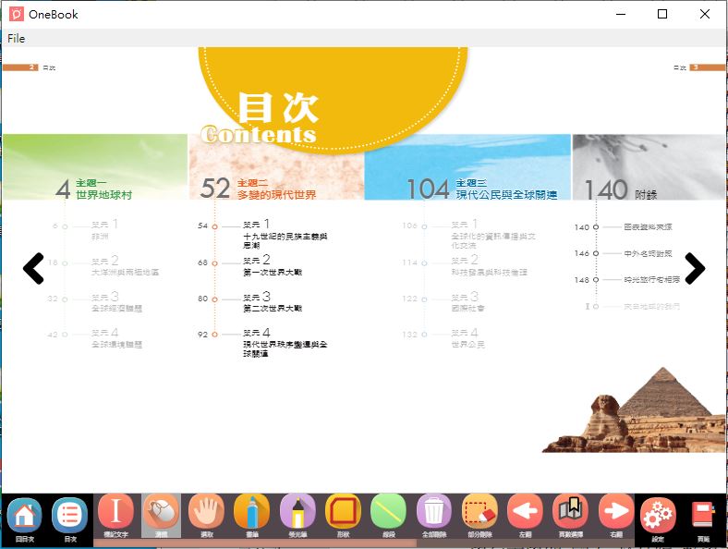This screenshot has height=549, width=728.
Task: Click the home icon in the bottom toolbar
Action: pos(25,515)
